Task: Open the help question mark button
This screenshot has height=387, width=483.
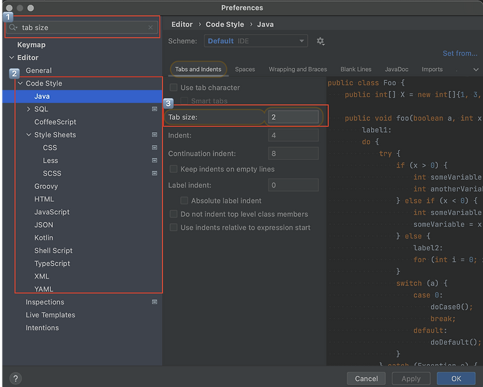Action: click(15, 379)
